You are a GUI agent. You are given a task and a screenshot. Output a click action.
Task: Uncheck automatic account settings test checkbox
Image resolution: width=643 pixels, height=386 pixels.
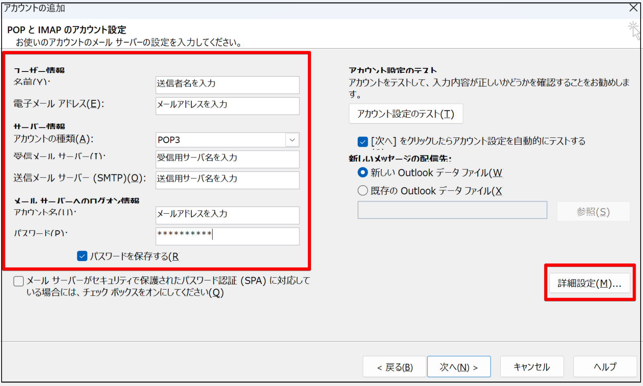(362, 142)
